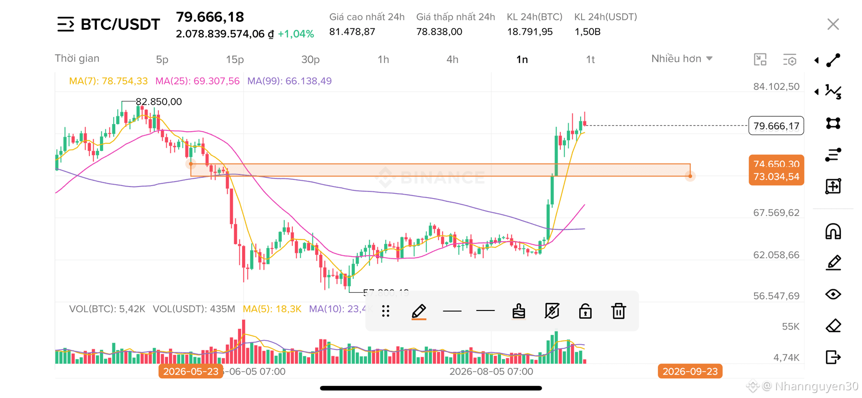Open the Nhiều hơn timeframe dropdown
The width and height of the screenshot is (862, 398).
(x=681, y=59)
